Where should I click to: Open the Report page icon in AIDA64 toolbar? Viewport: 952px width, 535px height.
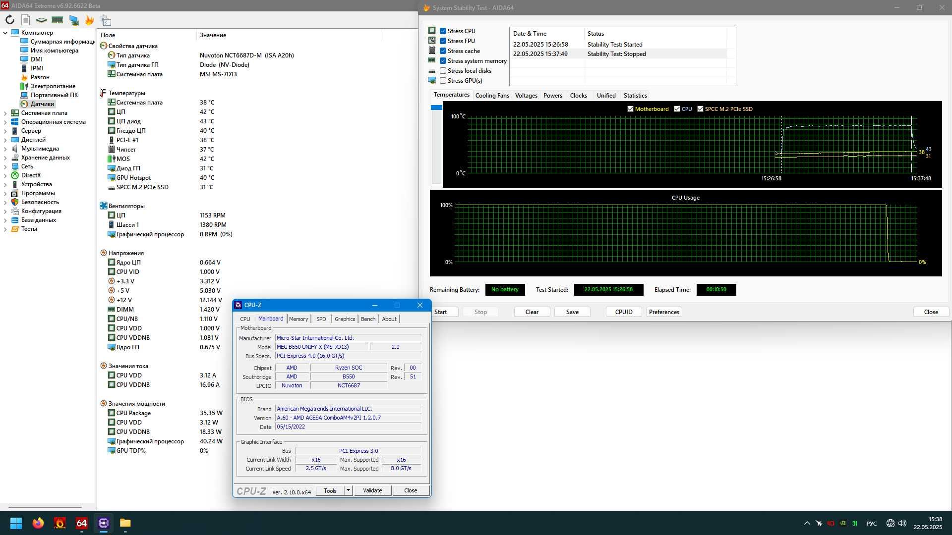tap(25, 20)
